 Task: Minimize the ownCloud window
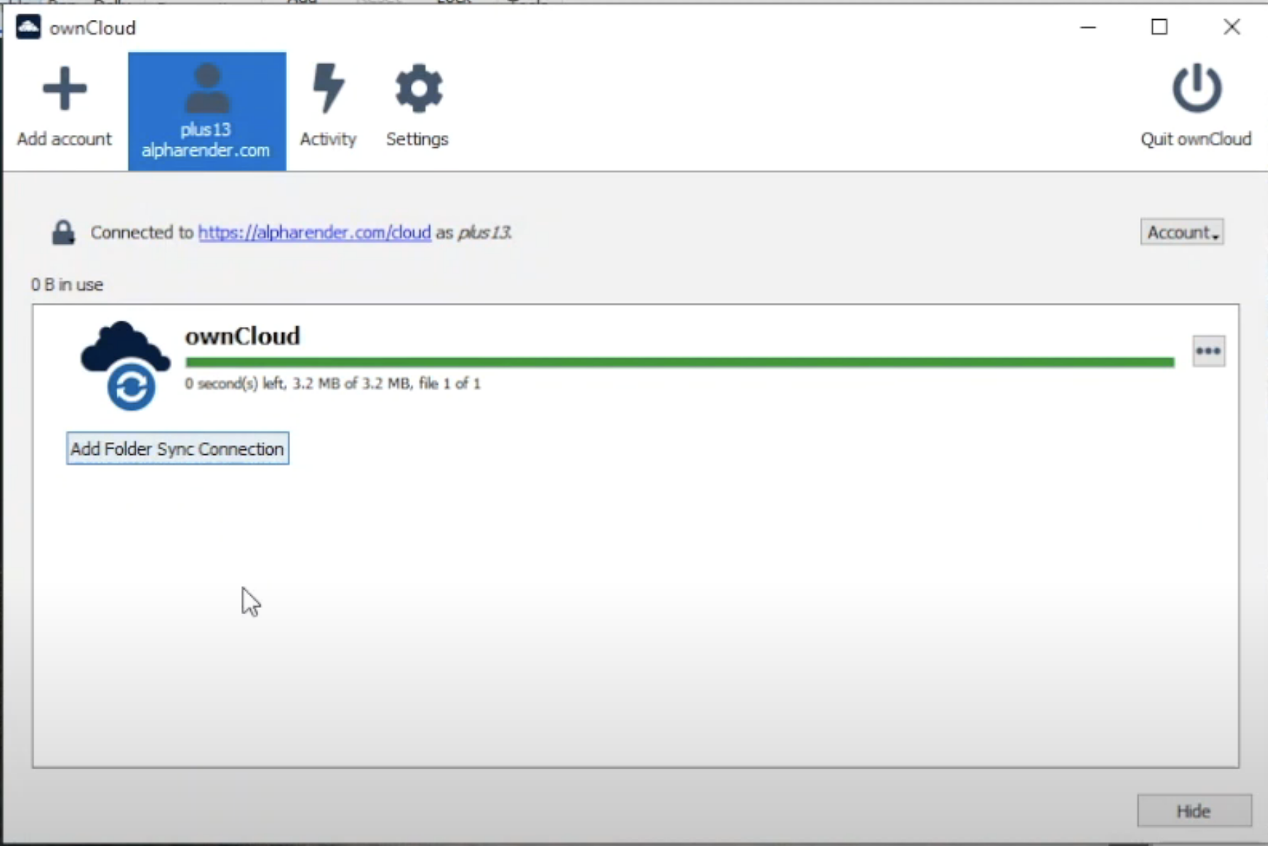(1088, 27)
